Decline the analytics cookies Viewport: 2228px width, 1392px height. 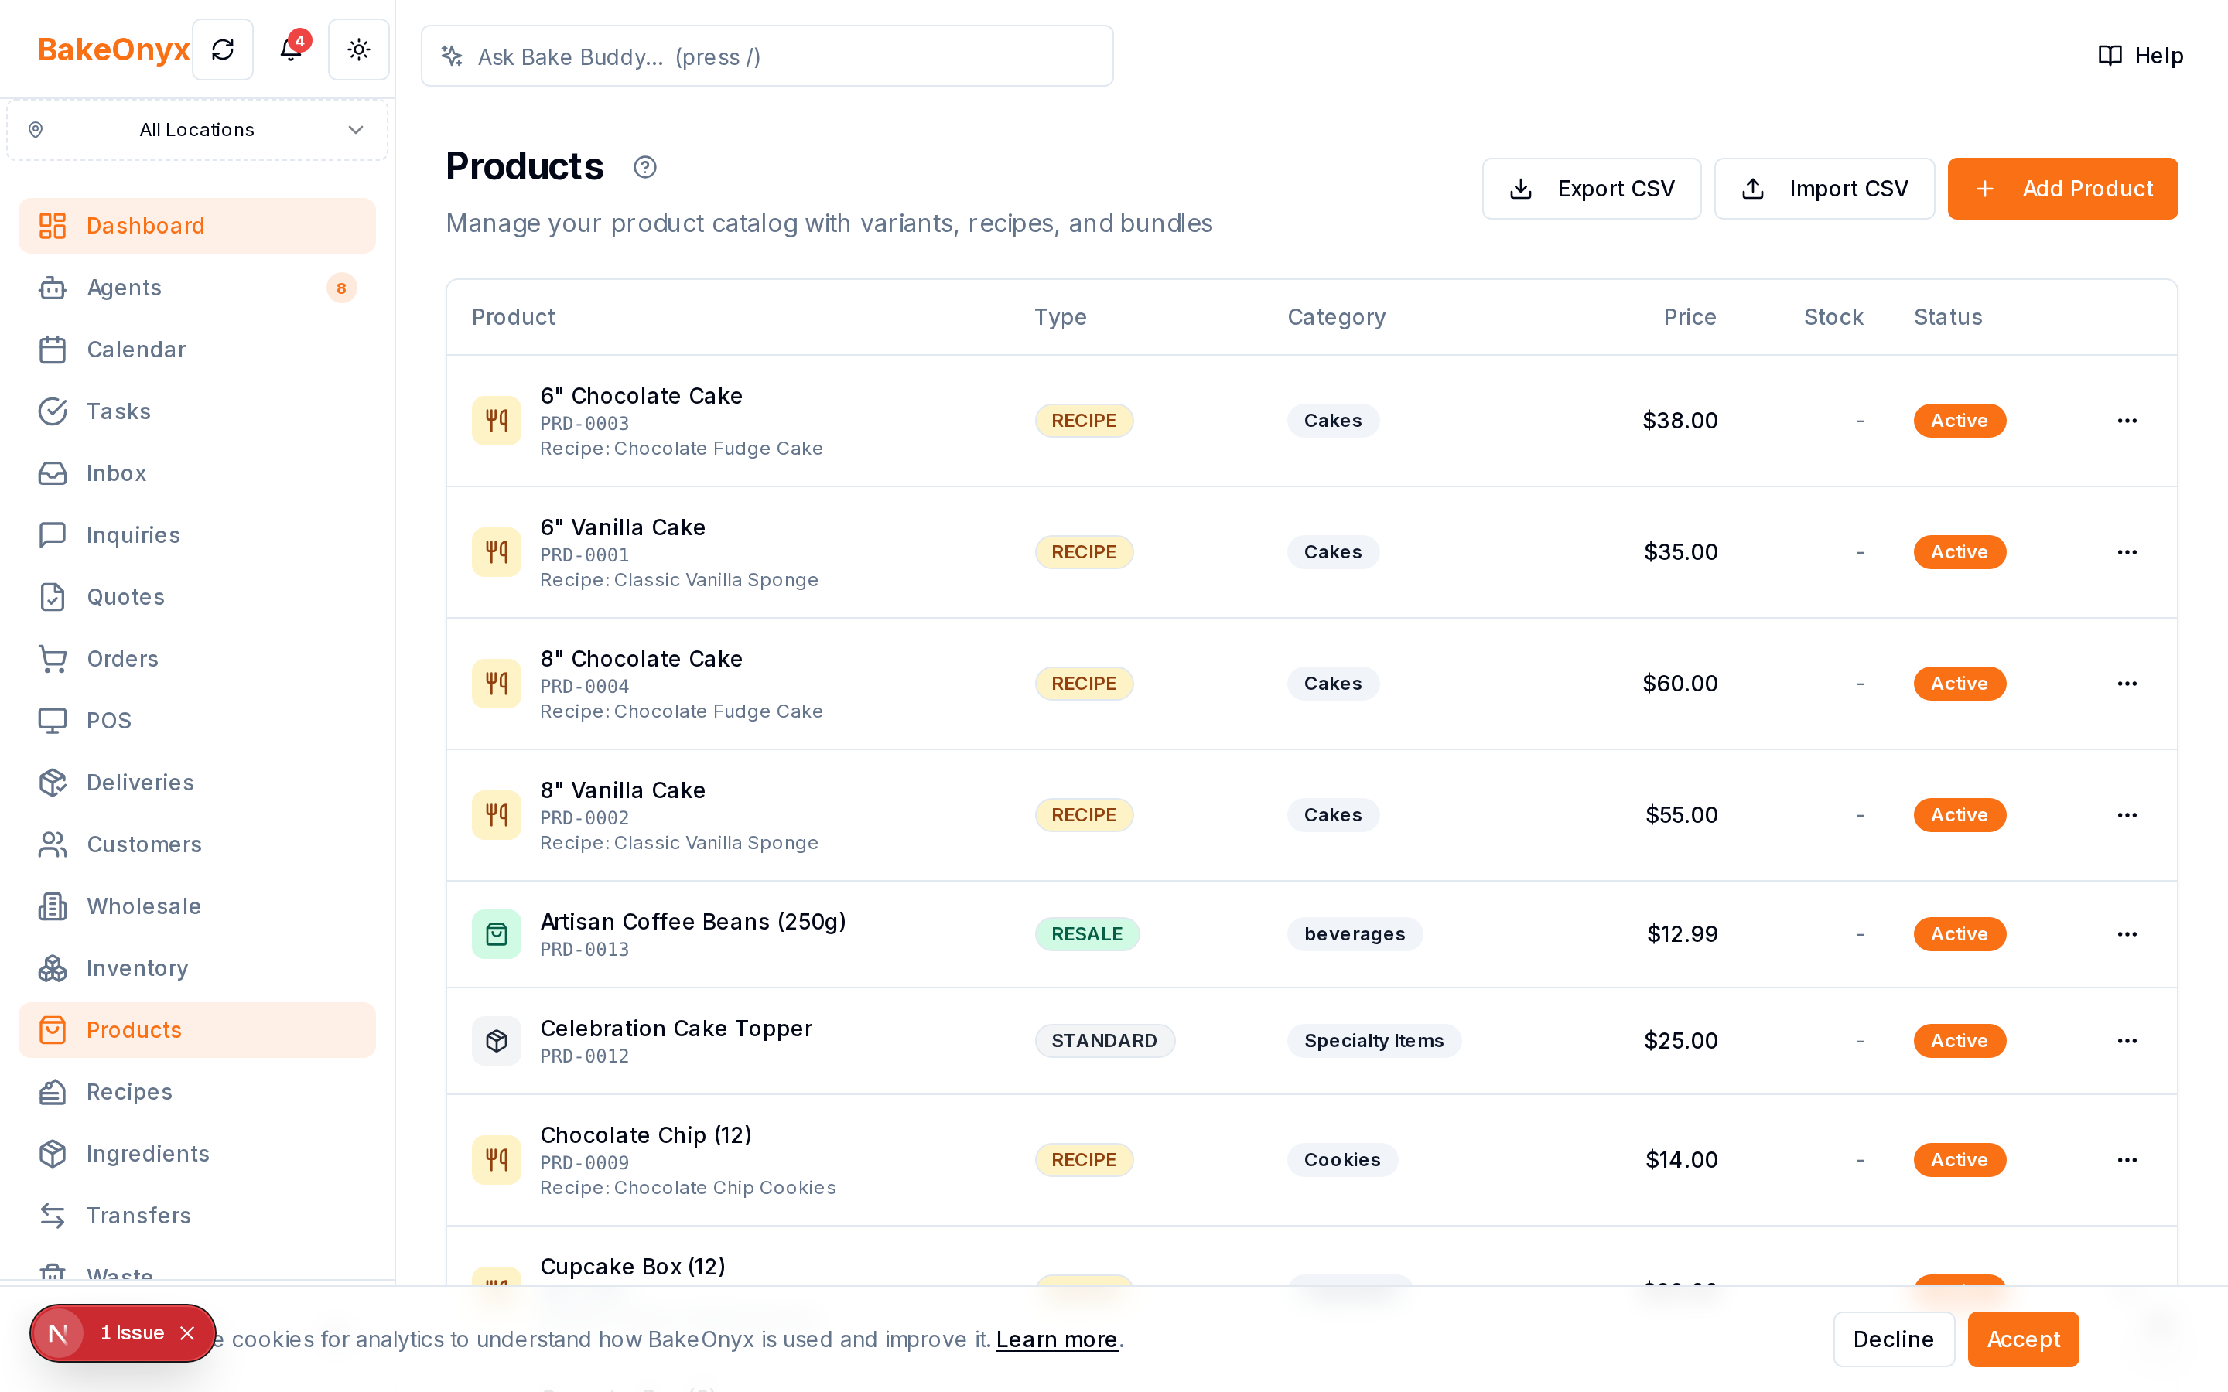(x=1894, y=1339)
